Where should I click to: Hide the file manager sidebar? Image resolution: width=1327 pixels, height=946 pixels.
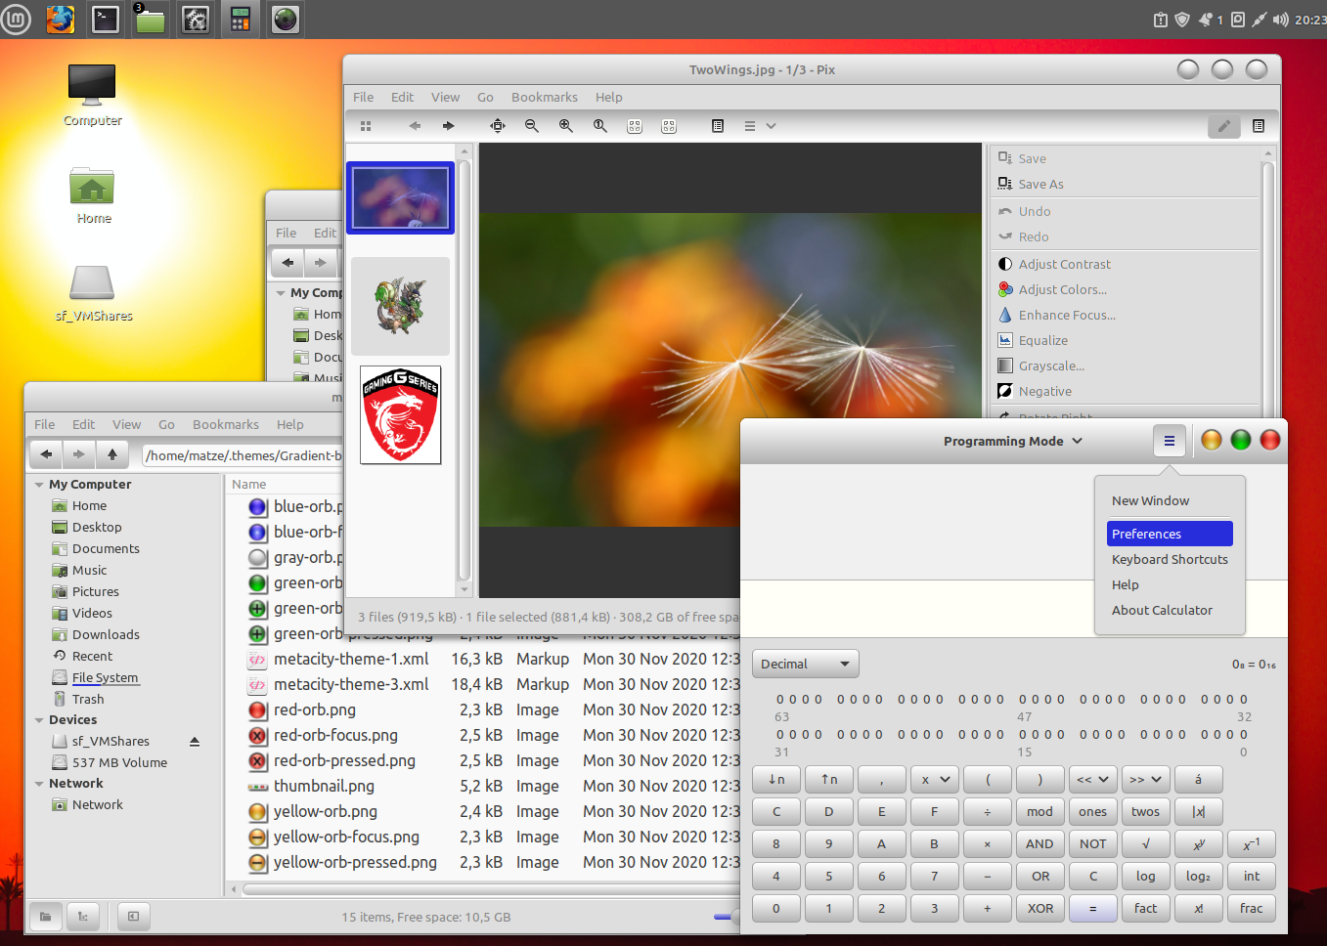coord(133,917)
